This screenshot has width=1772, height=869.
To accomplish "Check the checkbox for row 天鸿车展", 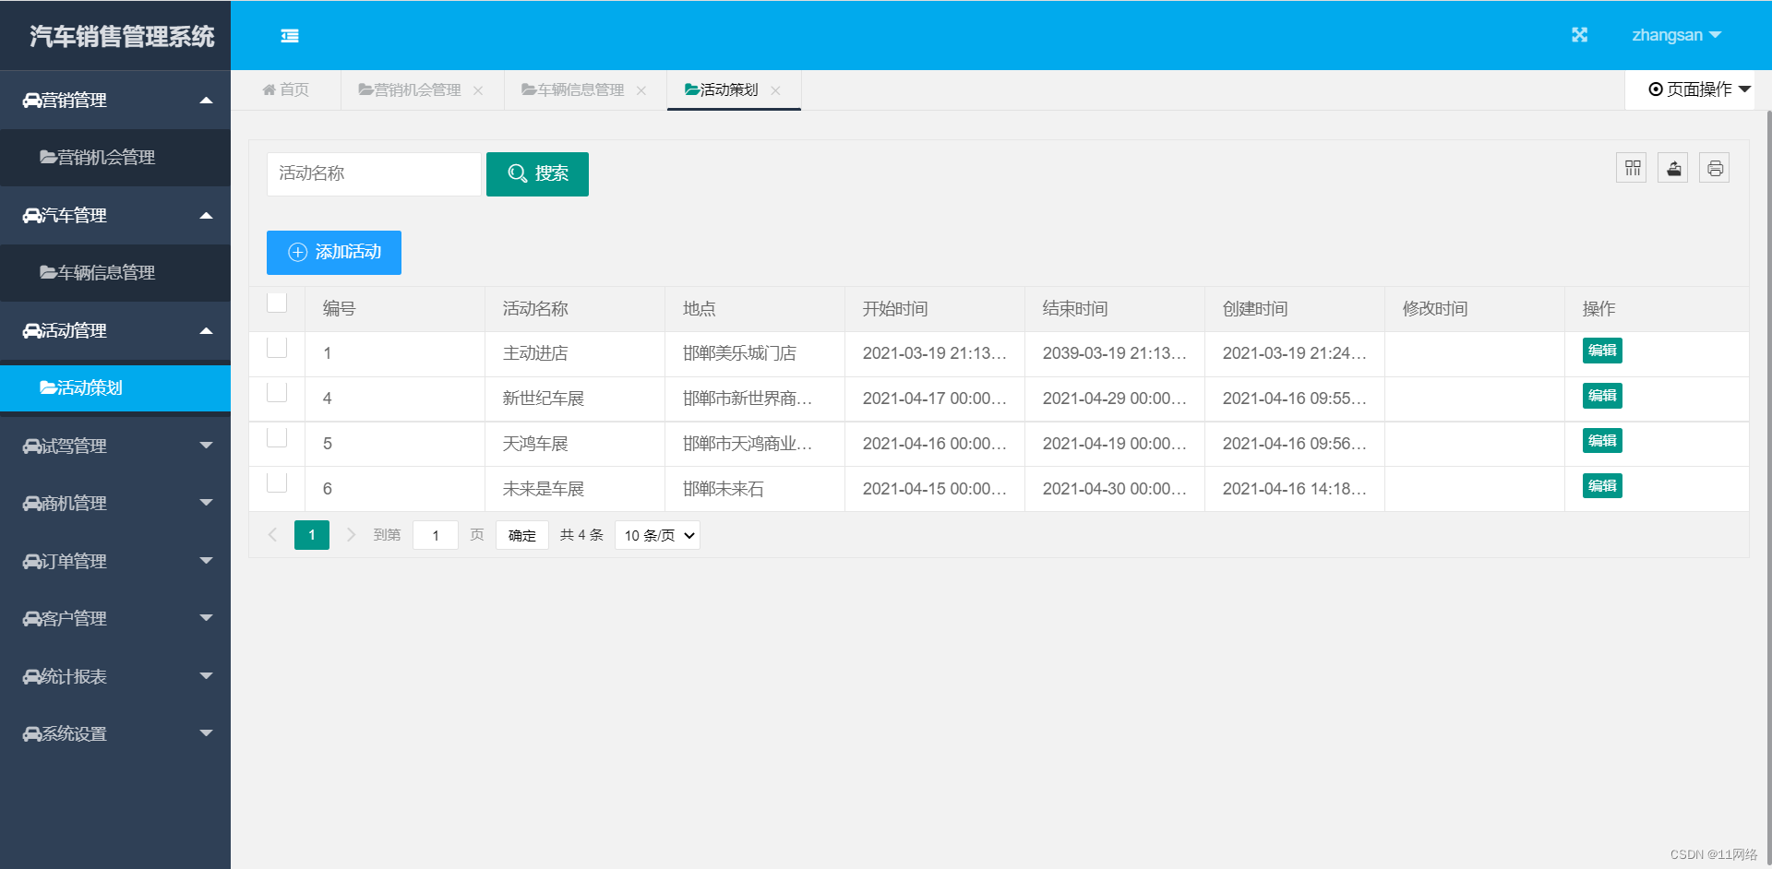I will [277, 437].
